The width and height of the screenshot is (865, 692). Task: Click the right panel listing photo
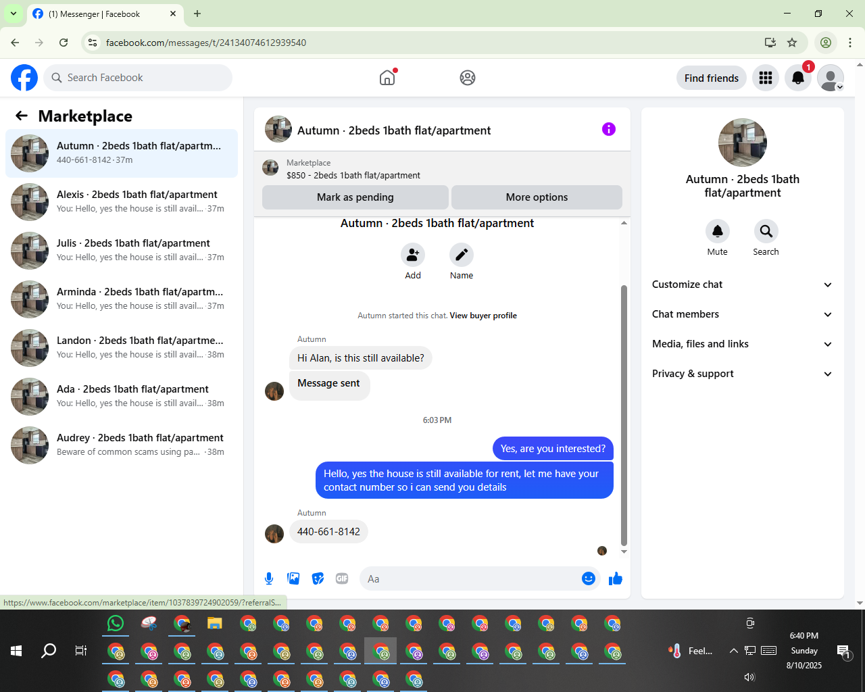[743, 143]
